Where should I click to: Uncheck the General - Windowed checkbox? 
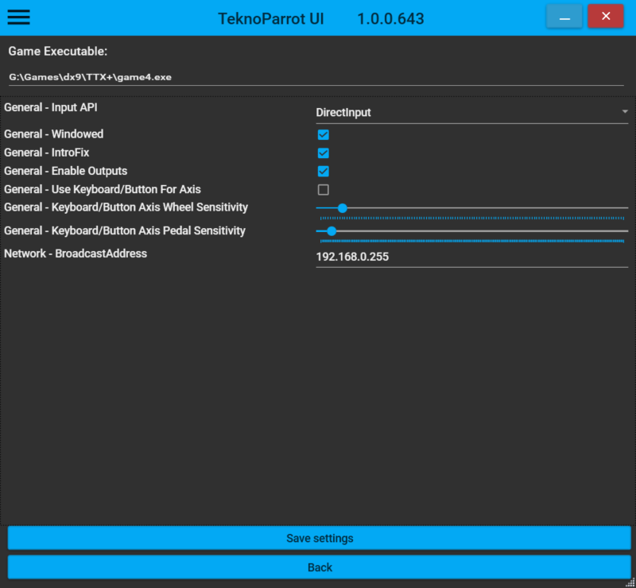tap(324, 134)
